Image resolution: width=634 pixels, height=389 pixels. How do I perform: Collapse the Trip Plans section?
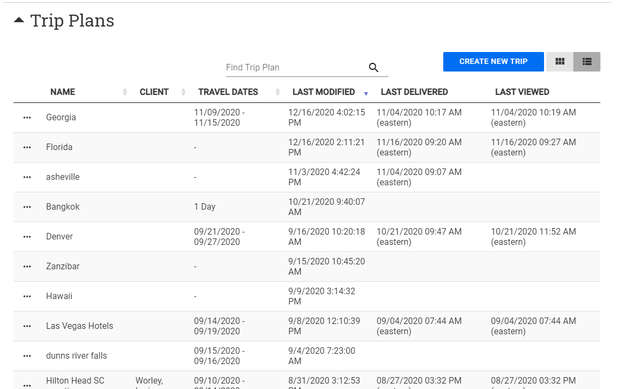click(20, 21)
